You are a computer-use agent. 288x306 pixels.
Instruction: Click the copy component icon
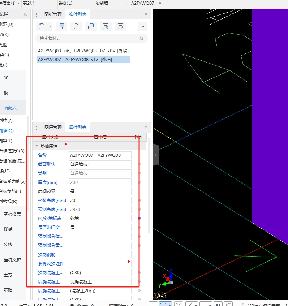(x=61, y=26)
